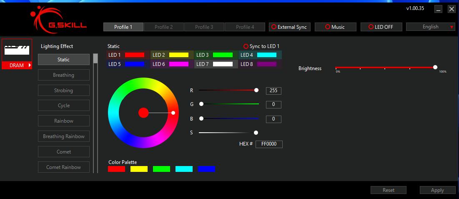Click the B blue channel slider
This screenshot has width=459, height=199.
pos(228,118)
